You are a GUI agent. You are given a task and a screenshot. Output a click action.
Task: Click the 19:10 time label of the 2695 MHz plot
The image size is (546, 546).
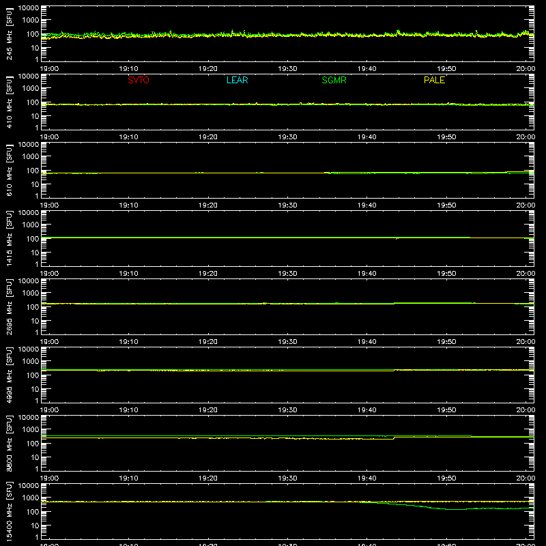pyautogui.click(x=129, y=342)
